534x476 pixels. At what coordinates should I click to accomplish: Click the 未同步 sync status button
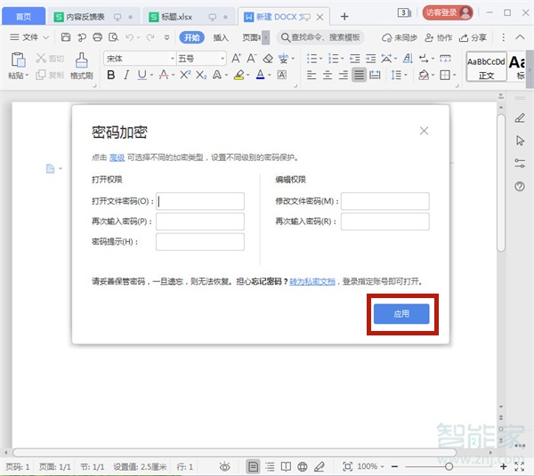pos(400,37)
